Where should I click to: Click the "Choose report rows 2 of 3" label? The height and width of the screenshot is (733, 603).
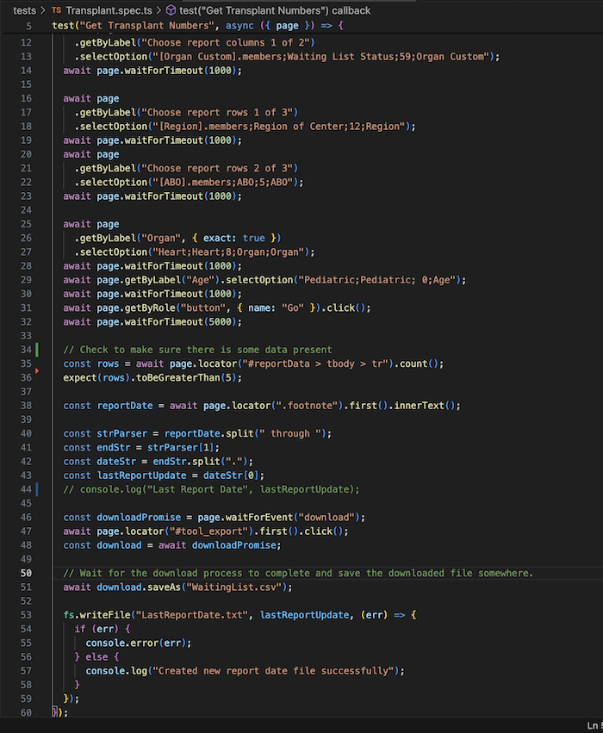point(217,168)
